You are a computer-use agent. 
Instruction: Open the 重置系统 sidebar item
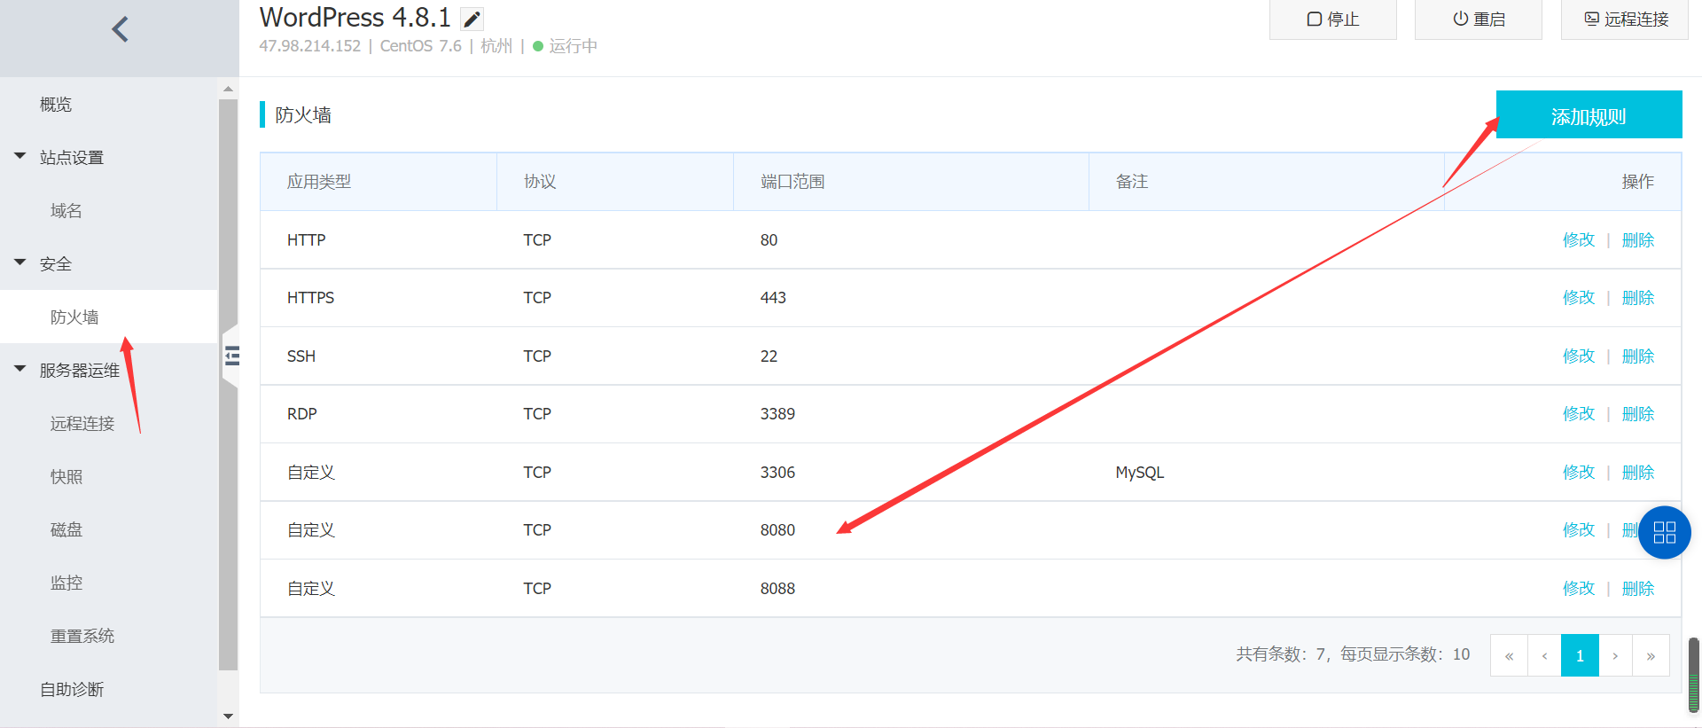pos(82,637)
